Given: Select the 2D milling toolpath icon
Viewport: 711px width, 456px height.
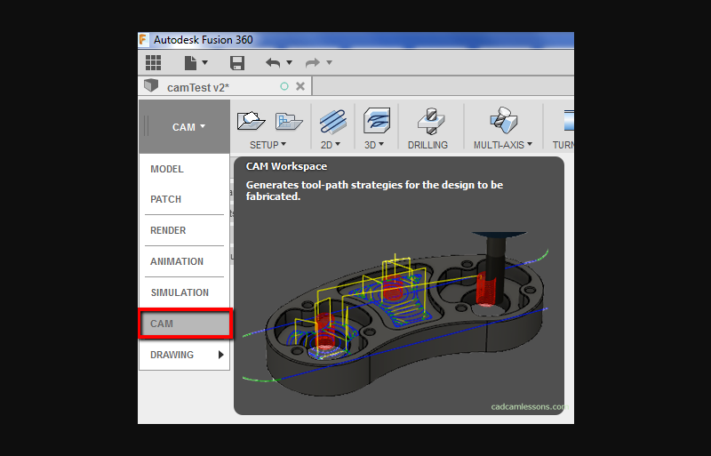Looking at the screenshot, I should pos(332,121).
